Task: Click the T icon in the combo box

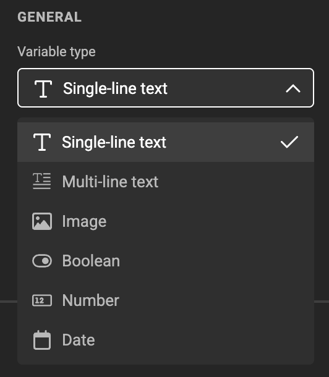Action: pos(43,89)
